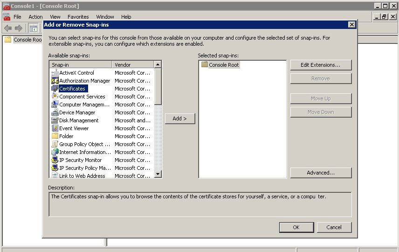Screen dimensions: 399x252
Task: Click the Edit Extensions... button
Action: (x=320, y=65)
